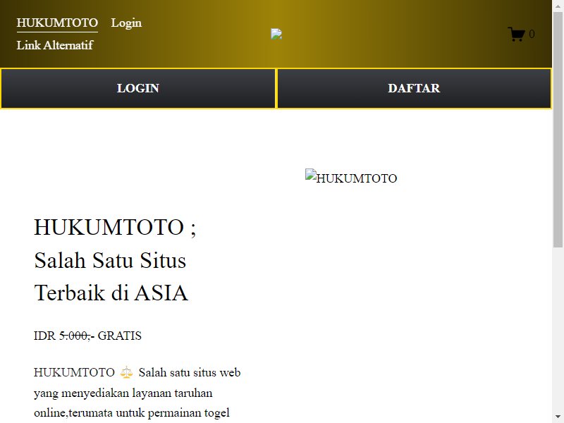This screenshot has width=564, height=423.
Task: Click the "GRATIS" price text
Action: tap(119, 336)
